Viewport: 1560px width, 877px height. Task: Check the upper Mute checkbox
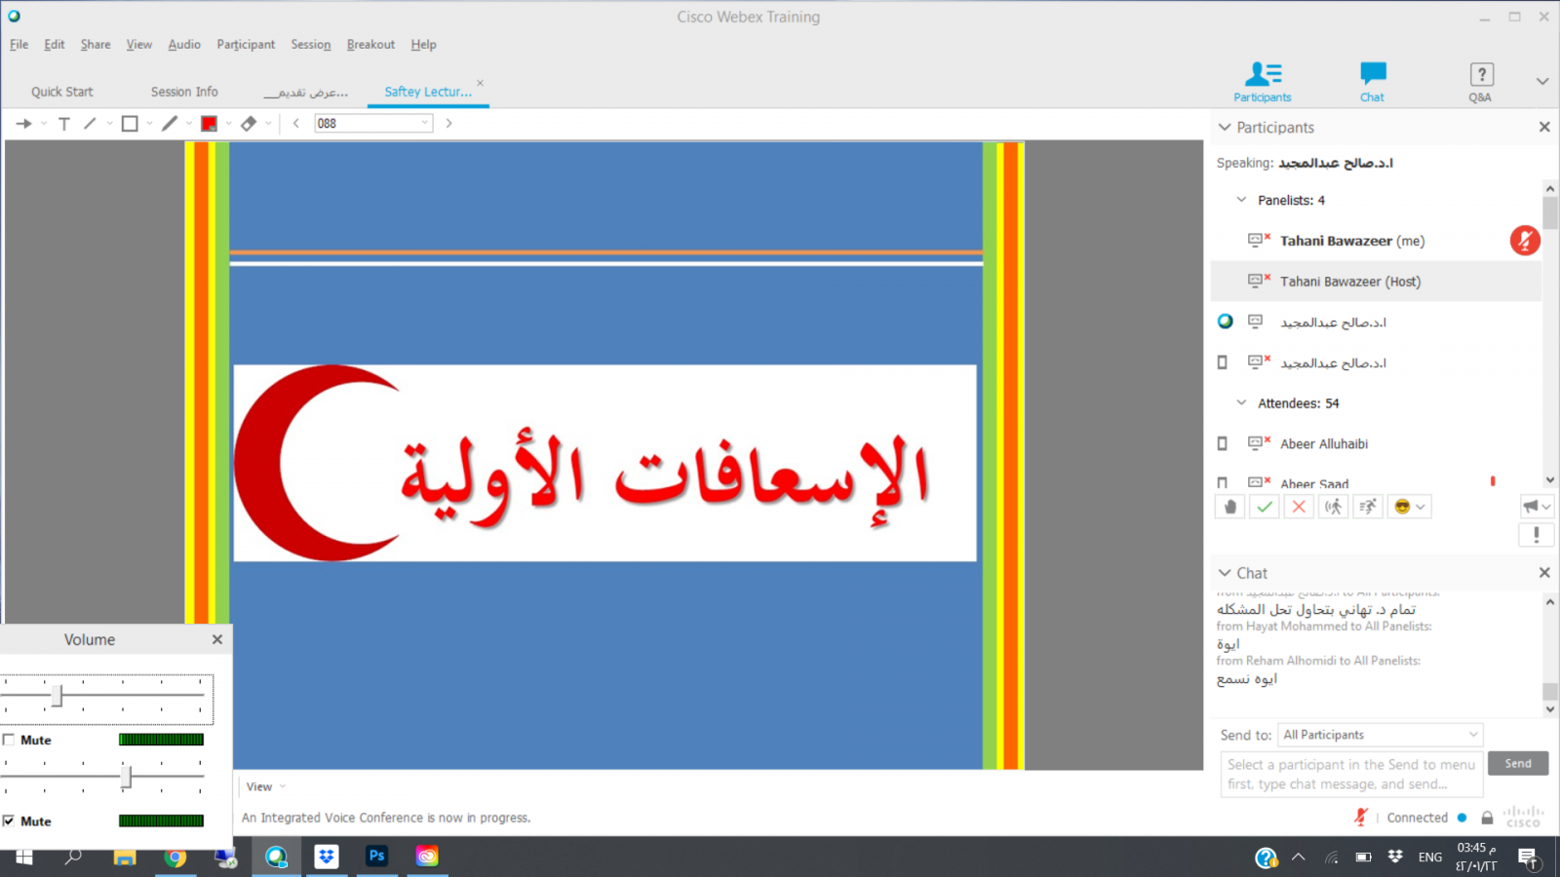(x=9, y=741)
